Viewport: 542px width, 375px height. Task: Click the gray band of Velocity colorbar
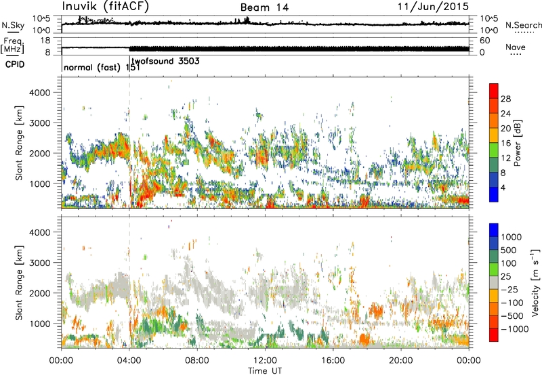point(494,282)
